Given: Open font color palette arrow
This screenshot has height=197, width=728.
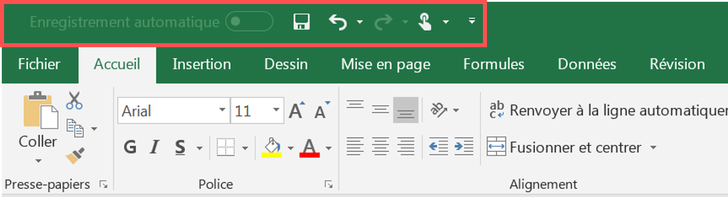Looking at the screenshot, I should point(329,148).
